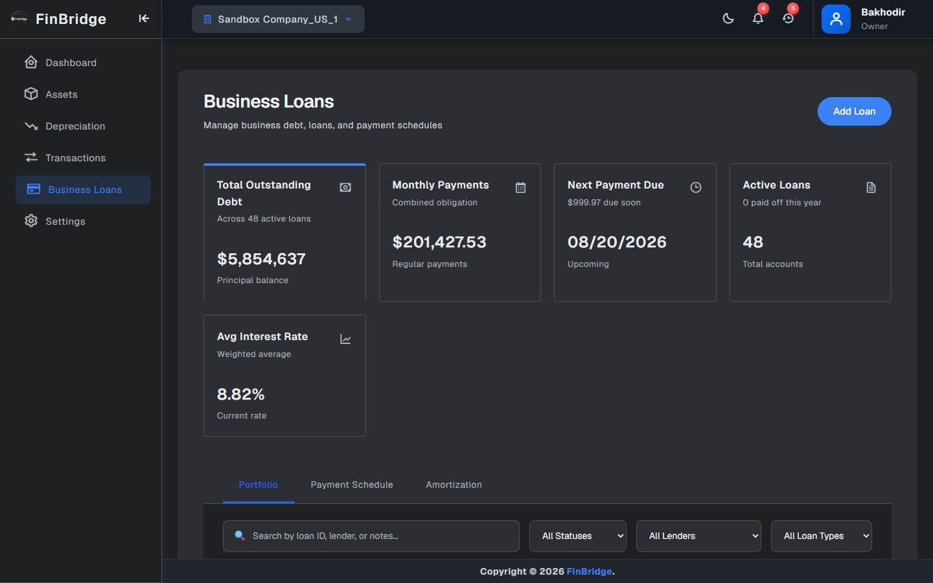Click the Bakhodir profile name
The image size is (933, 583).
883,12
